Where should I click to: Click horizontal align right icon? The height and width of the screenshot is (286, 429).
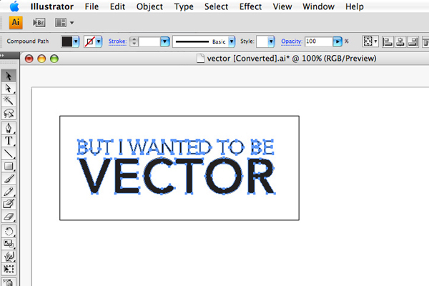pyautogui.click(x=413, y=41)
